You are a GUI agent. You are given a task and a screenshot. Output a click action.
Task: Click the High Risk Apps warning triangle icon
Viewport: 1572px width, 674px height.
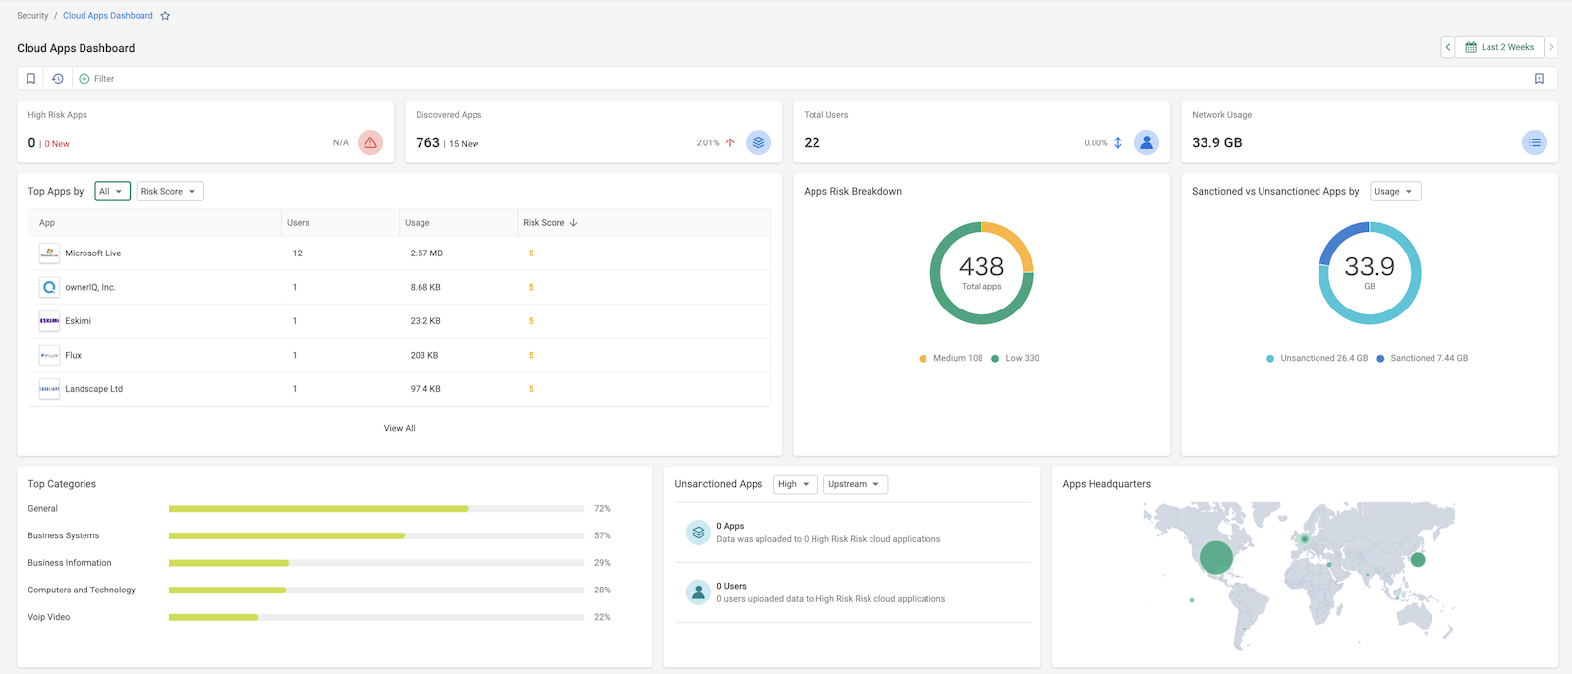tap(370, 142)
